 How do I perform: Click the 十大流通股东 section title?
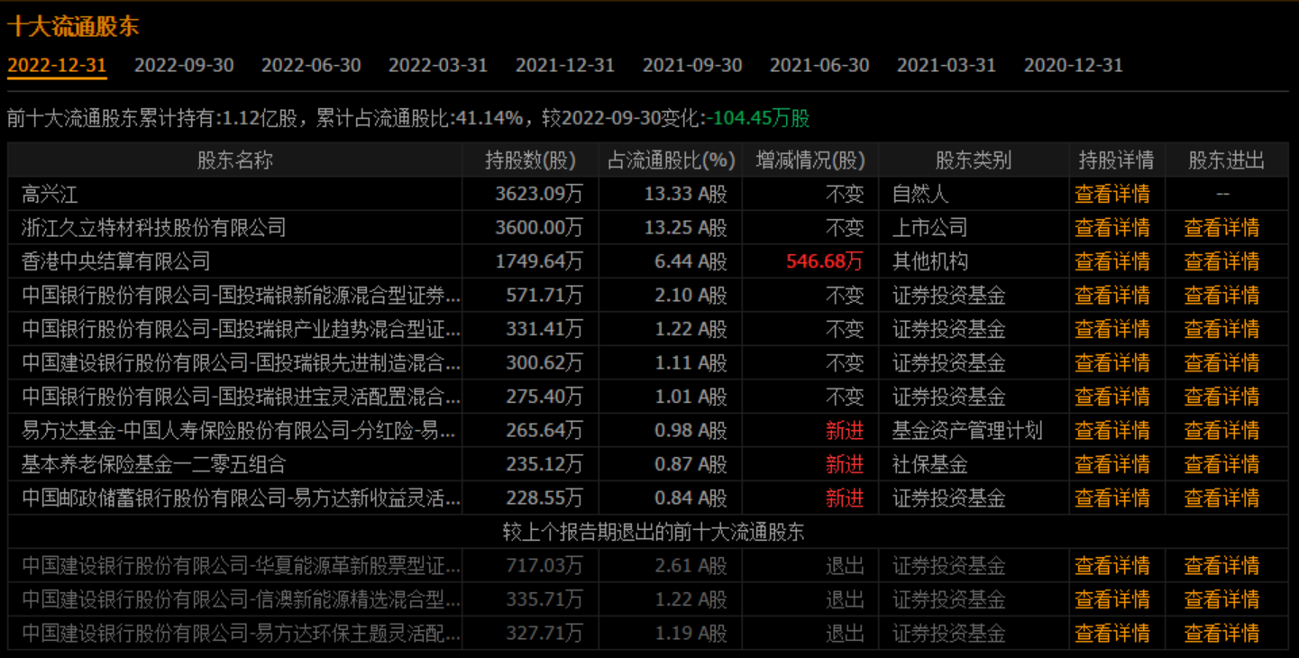pyautogui.click(x=73, y=25)
